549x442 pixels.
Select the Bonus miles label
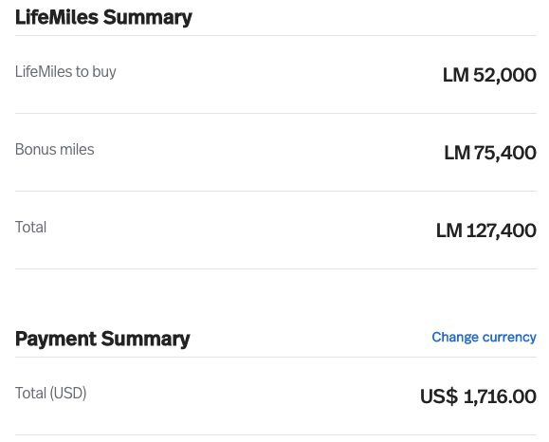[55, 150]
